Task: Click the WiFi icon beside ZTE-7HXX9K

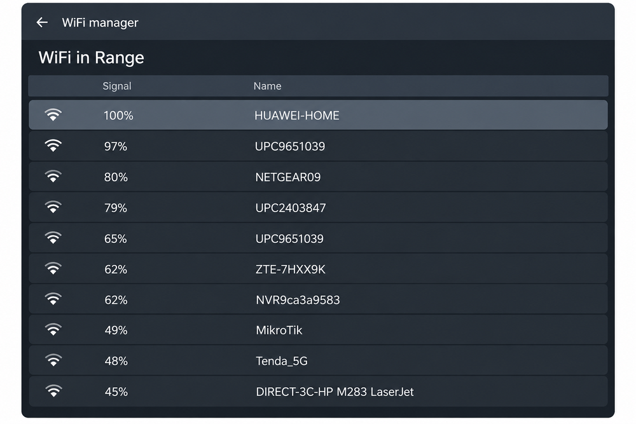Action: tap(53, 269)
